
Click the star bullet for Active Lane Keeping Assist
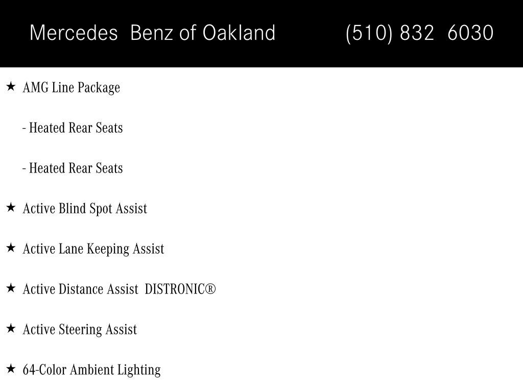(x=11, y=248)
